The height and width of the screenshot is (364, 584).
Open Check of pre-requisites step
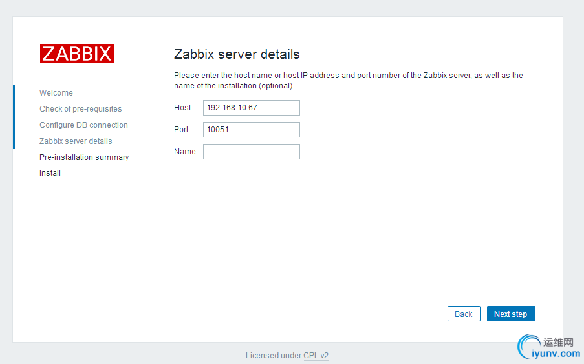[80, 109]
